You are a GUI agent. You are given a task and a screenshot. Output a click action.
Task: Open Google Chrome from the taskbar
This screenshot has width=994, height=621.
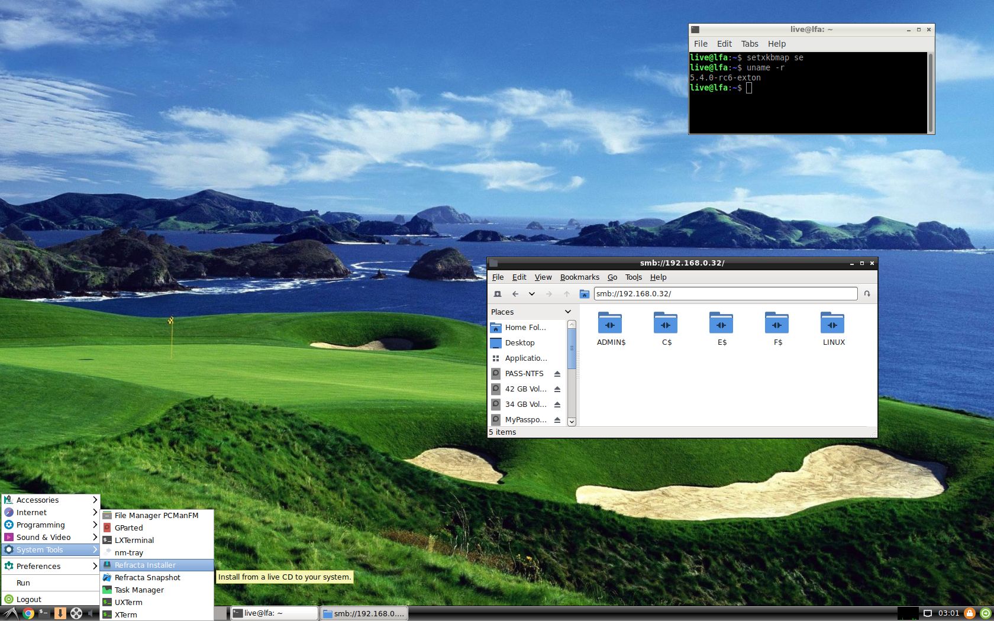tap(27, 613)
